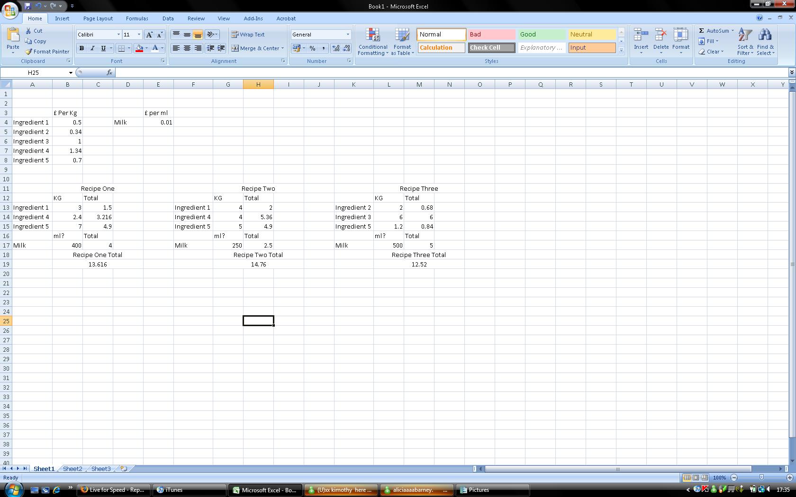Apply the fill color swatch
The image size is (796, 497).
[x=139, y=48]
